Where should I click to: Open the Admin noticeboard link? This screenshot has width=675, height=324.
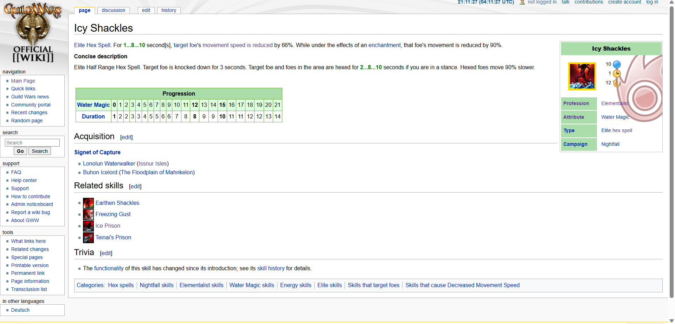click(x=32, y=204)
